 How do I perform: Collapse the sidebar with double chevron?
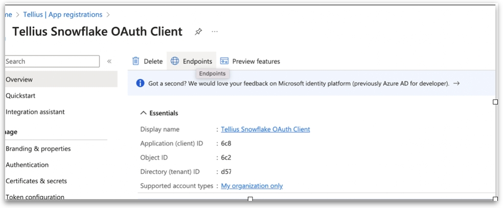click(109, 61)
